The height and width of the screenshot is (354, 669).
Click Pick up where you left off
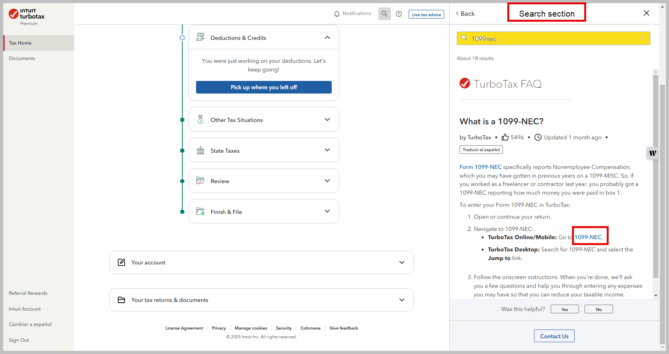[x=263, y=87]
